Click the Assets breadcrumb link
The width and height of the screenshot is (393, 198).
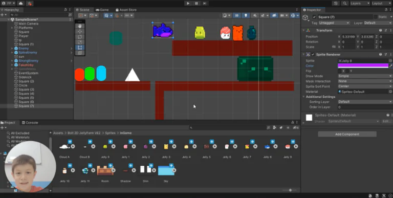(x=58, y=133)
